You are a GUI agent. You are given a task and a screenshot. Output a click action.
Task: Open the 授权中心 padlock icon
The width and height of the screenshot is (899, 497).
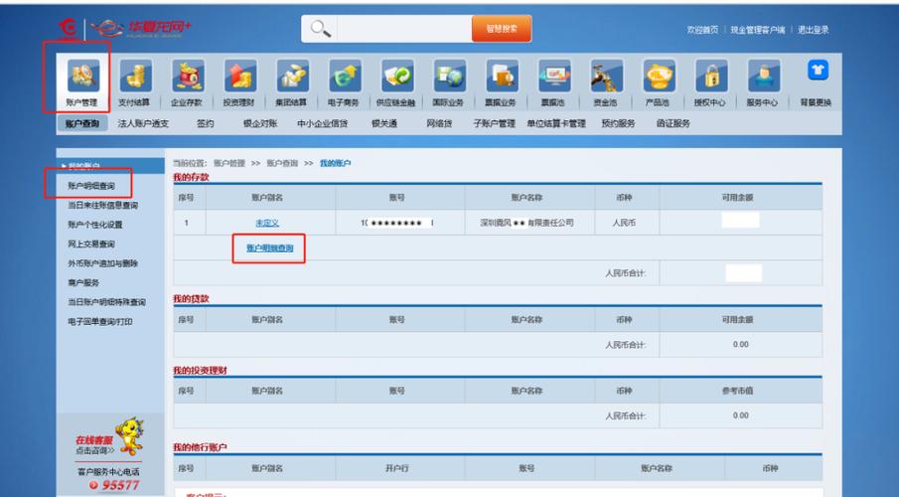pyautogui.click(x=711, y=76)
